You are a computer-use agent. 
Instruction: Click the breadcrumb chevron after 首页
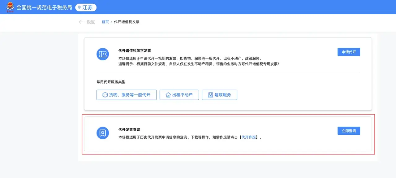[111, 22]
